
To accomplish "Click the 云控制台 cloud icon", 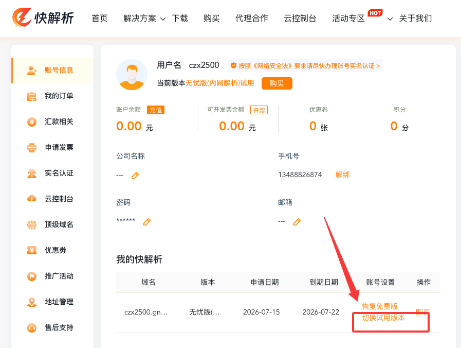I will 32,199.
